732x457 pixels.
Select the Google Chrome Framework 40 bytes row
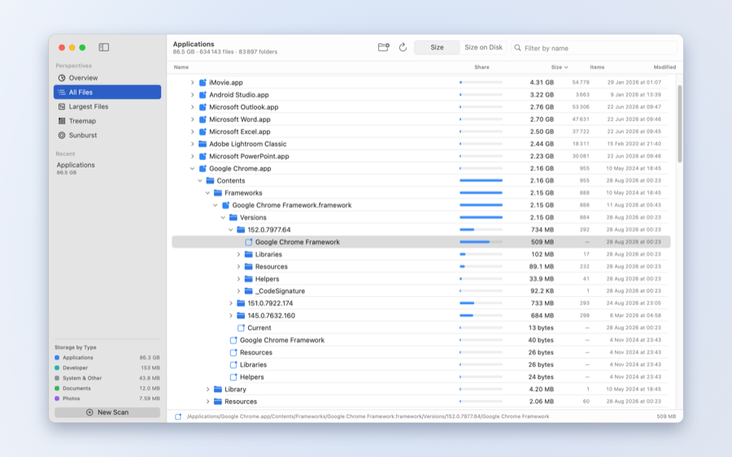pos(421,340)
